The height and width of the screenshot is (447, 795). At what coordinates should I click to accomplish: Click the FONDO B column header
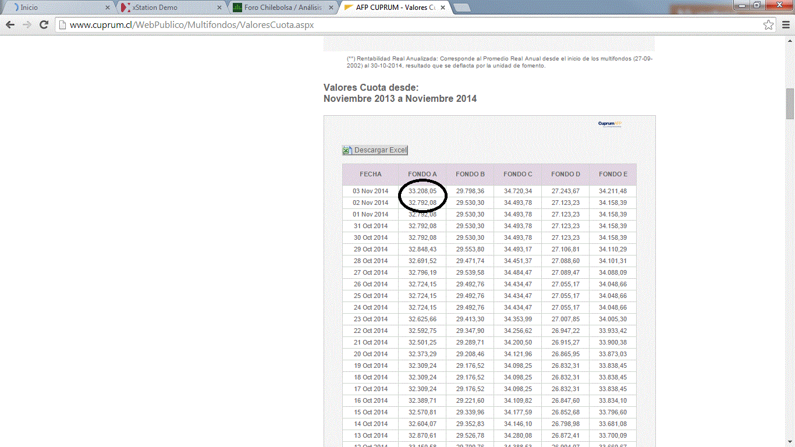click(470, 174)
